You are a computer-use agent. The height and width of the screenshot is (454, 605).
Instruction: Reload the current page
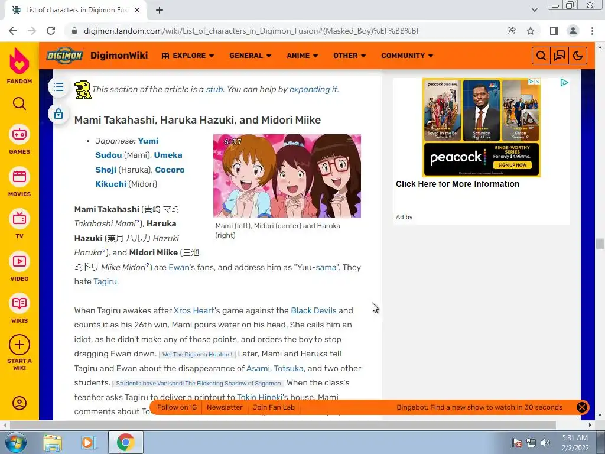51,31
